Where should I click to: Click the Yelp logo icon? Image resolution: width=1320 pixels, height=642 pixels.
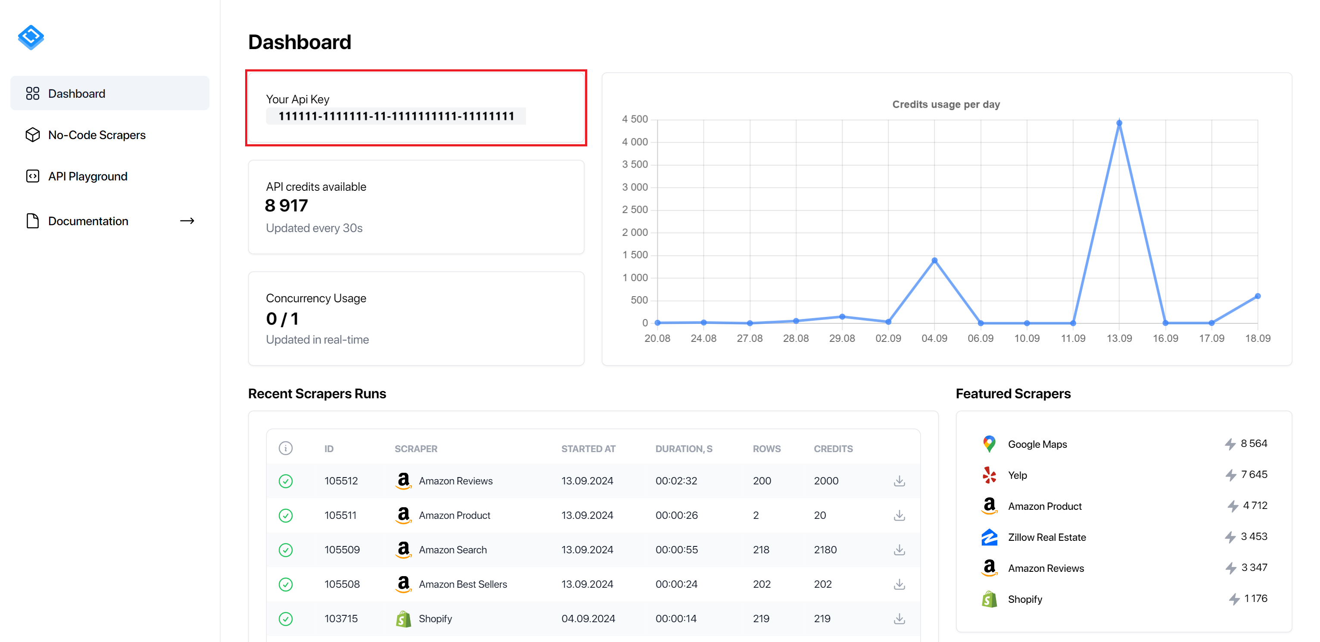coord(989,475)
